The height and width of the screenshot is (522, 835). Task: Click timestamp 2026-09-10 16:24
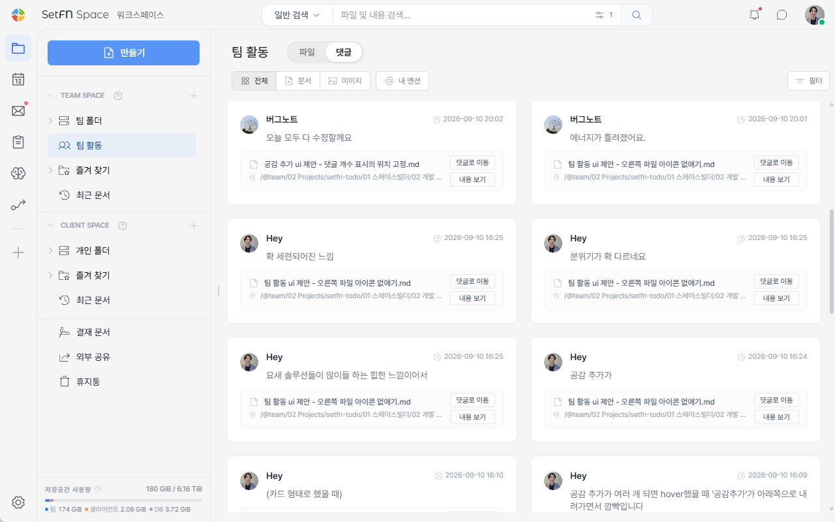[x=777, y=357]
